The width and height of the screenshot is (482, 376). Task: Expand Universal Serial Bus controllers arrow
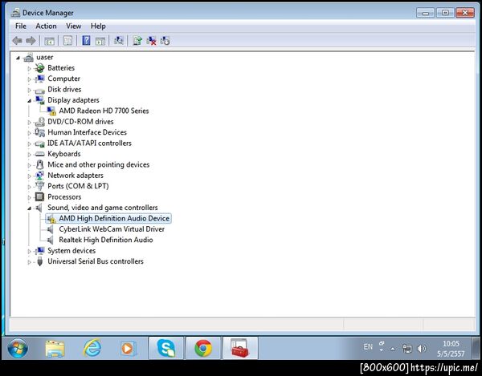(30, 262)
